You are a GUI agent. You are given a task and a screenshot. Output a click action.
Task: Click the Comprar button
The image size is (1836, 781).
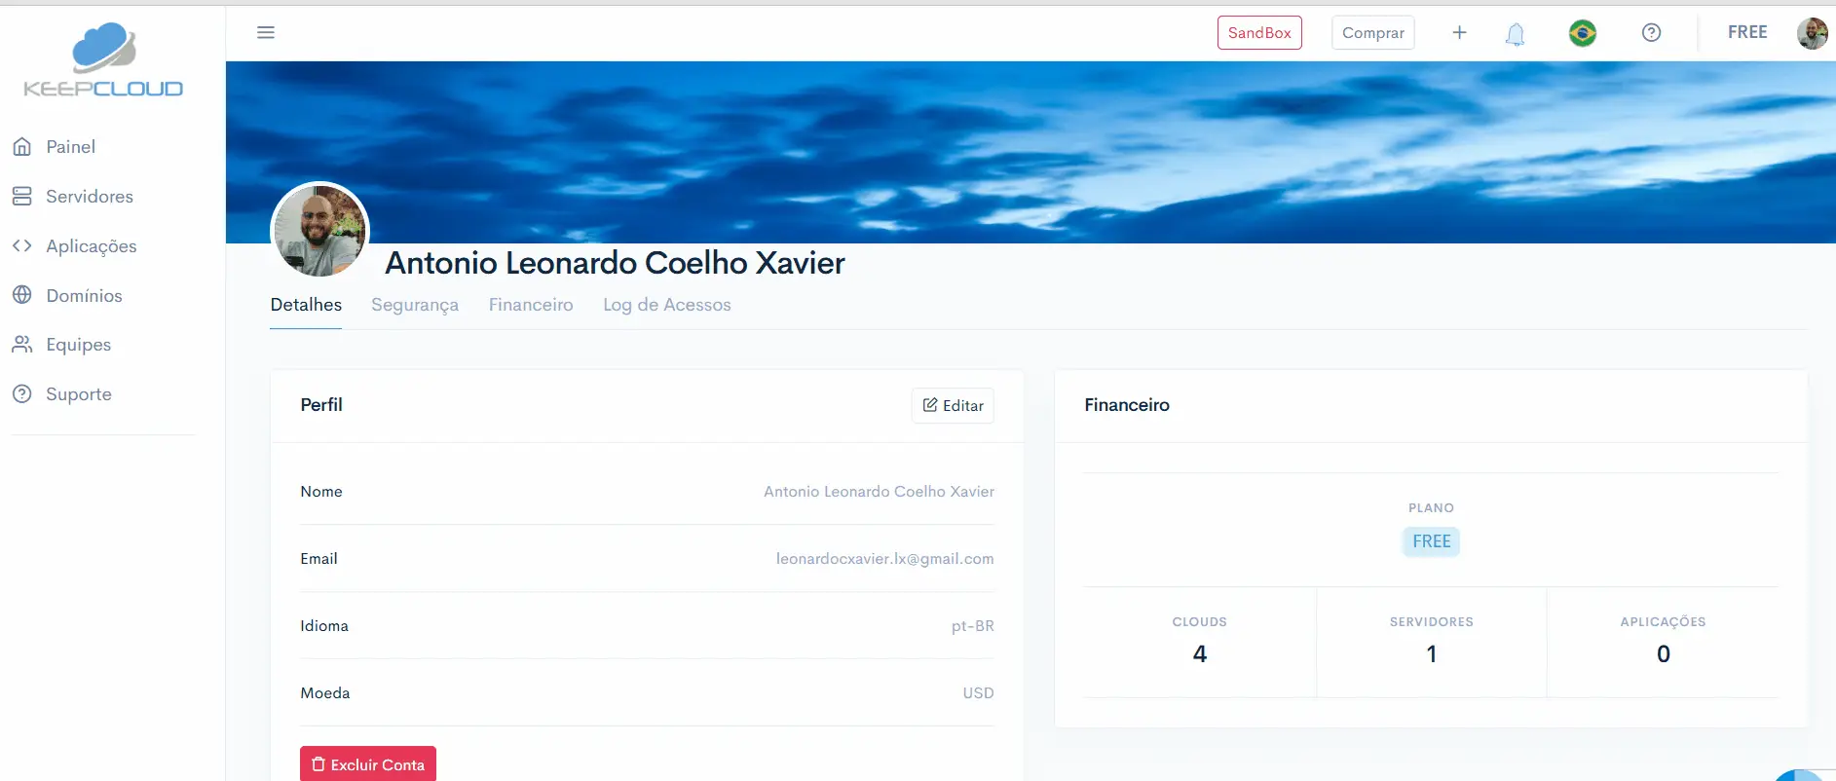tap(1373, 32)
